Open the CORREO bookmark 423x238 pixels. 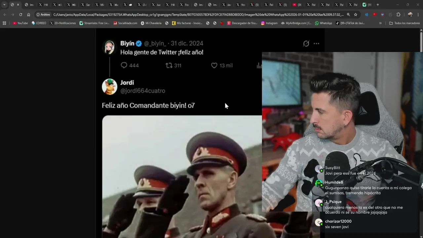(x=39, y=23)
